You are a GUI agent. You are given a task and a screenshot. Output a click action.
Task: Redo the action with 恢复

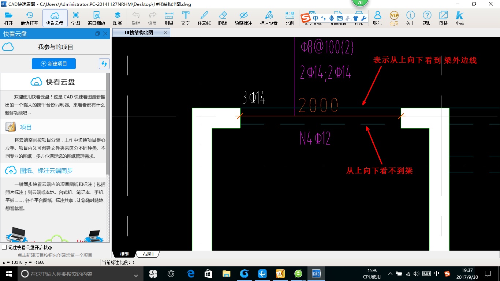coord(153,18)
